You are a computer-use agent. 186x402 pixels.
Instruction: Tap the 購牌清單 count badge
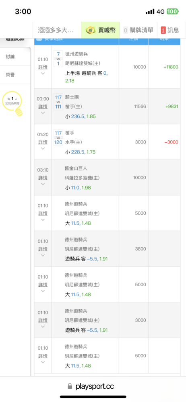[126, 31]
